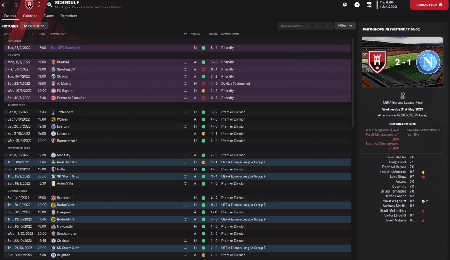This screenshot has height=260, width=450.
Task: Click the help question mark icon
Action: (x=357, y=5)
